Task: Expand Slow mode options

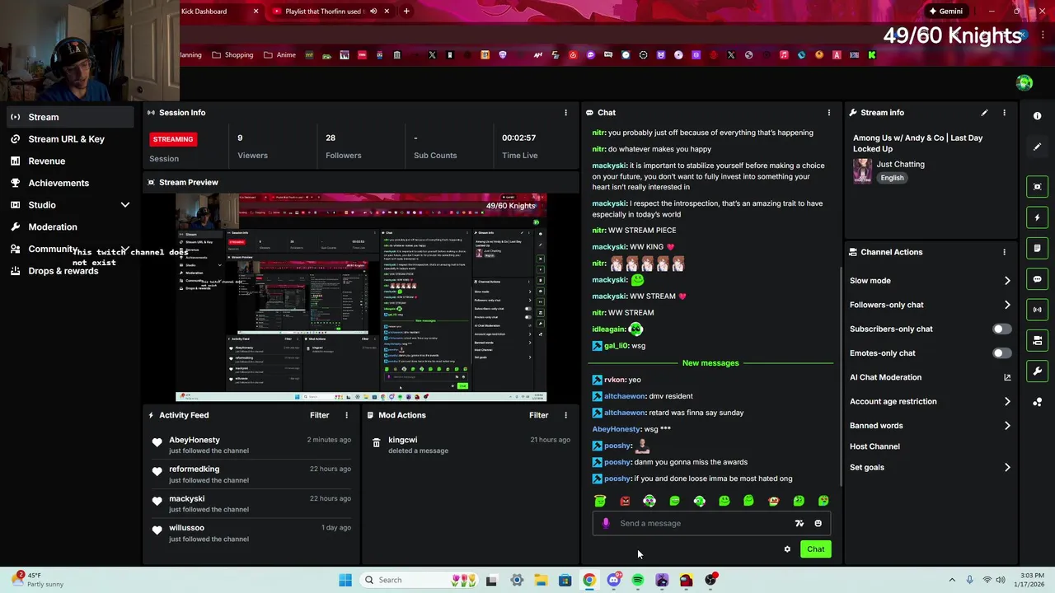Action: click(x=1007, y=281)
